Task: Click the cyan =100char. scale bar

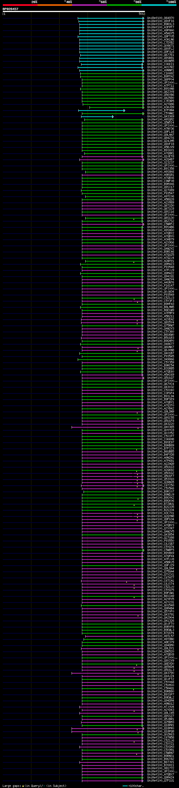Action: pyautogui.click(x=125, y=786)
